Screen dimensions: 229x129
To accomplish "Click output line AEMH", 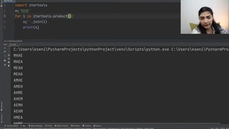I will [x=18, y=105].
